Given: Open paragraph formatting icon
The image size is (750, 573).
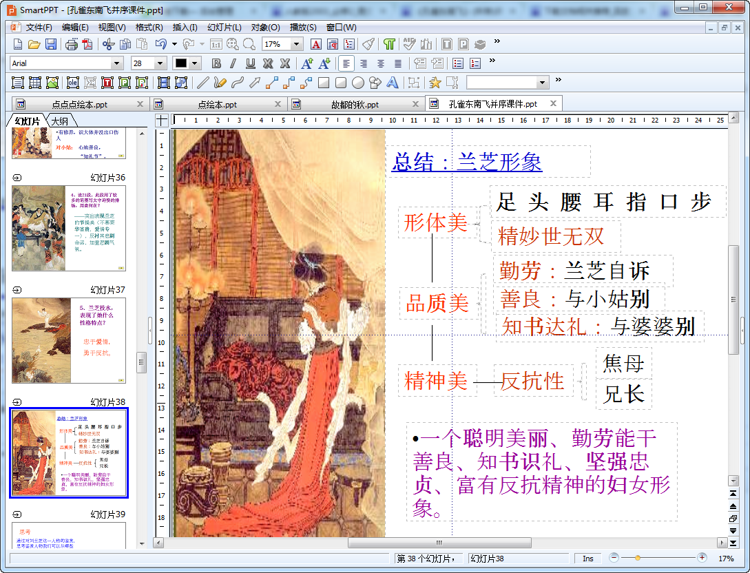Looking at the screenshot, I should point(333,45).
